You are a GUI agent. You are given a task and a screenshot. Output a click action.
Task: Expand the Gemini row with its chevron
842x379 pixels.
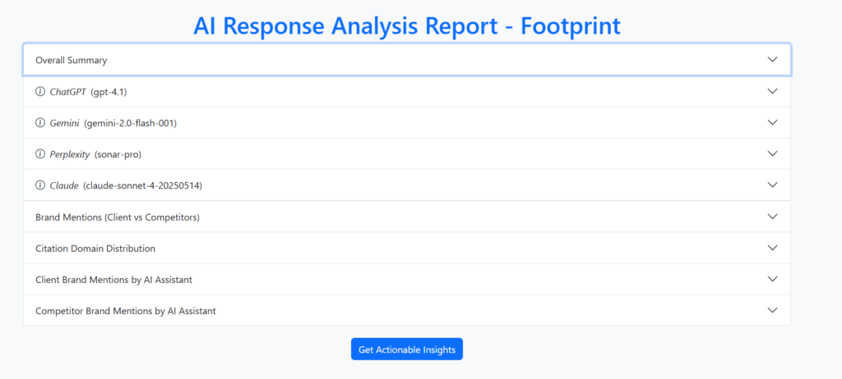pos(772,122)
